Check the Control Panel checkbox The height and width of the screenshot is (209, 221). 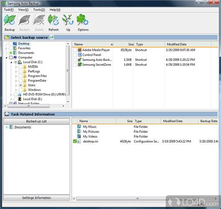click(x=75, y=55)
